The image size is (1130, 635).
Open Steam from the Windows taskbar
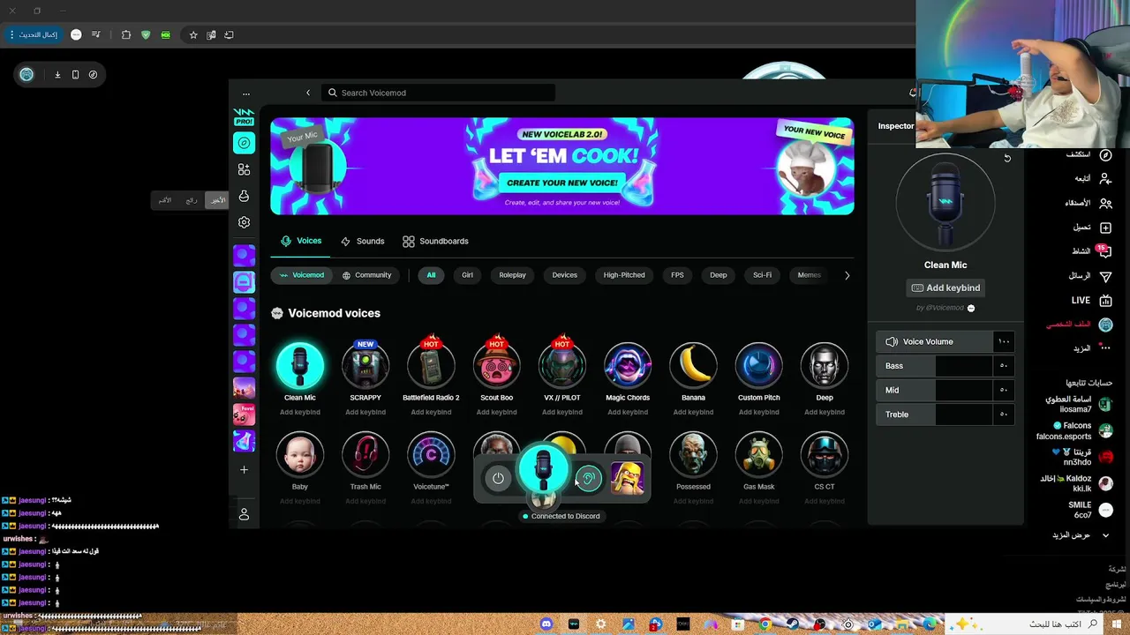coord(793,624)
